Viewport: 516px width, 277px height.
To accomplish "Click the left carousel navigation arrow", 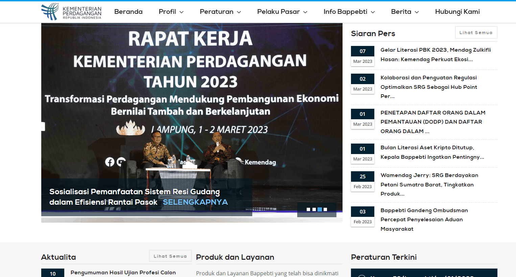I will (43, 126).
